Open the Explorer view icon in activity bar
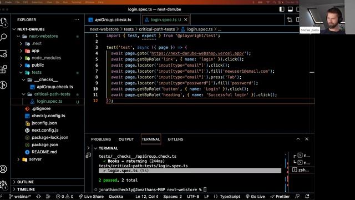 pyautogui.click(x=4, y=22)
